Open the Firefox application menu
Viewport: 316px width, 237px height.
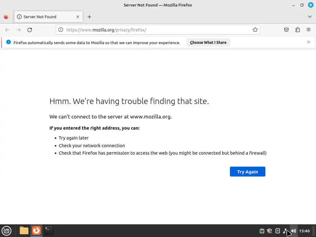(308, 30)
